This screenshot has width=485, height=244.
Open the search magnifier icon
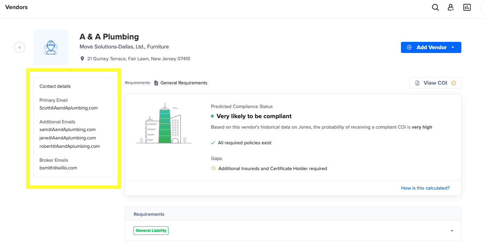pyautogui.click(x=435, y=7)
